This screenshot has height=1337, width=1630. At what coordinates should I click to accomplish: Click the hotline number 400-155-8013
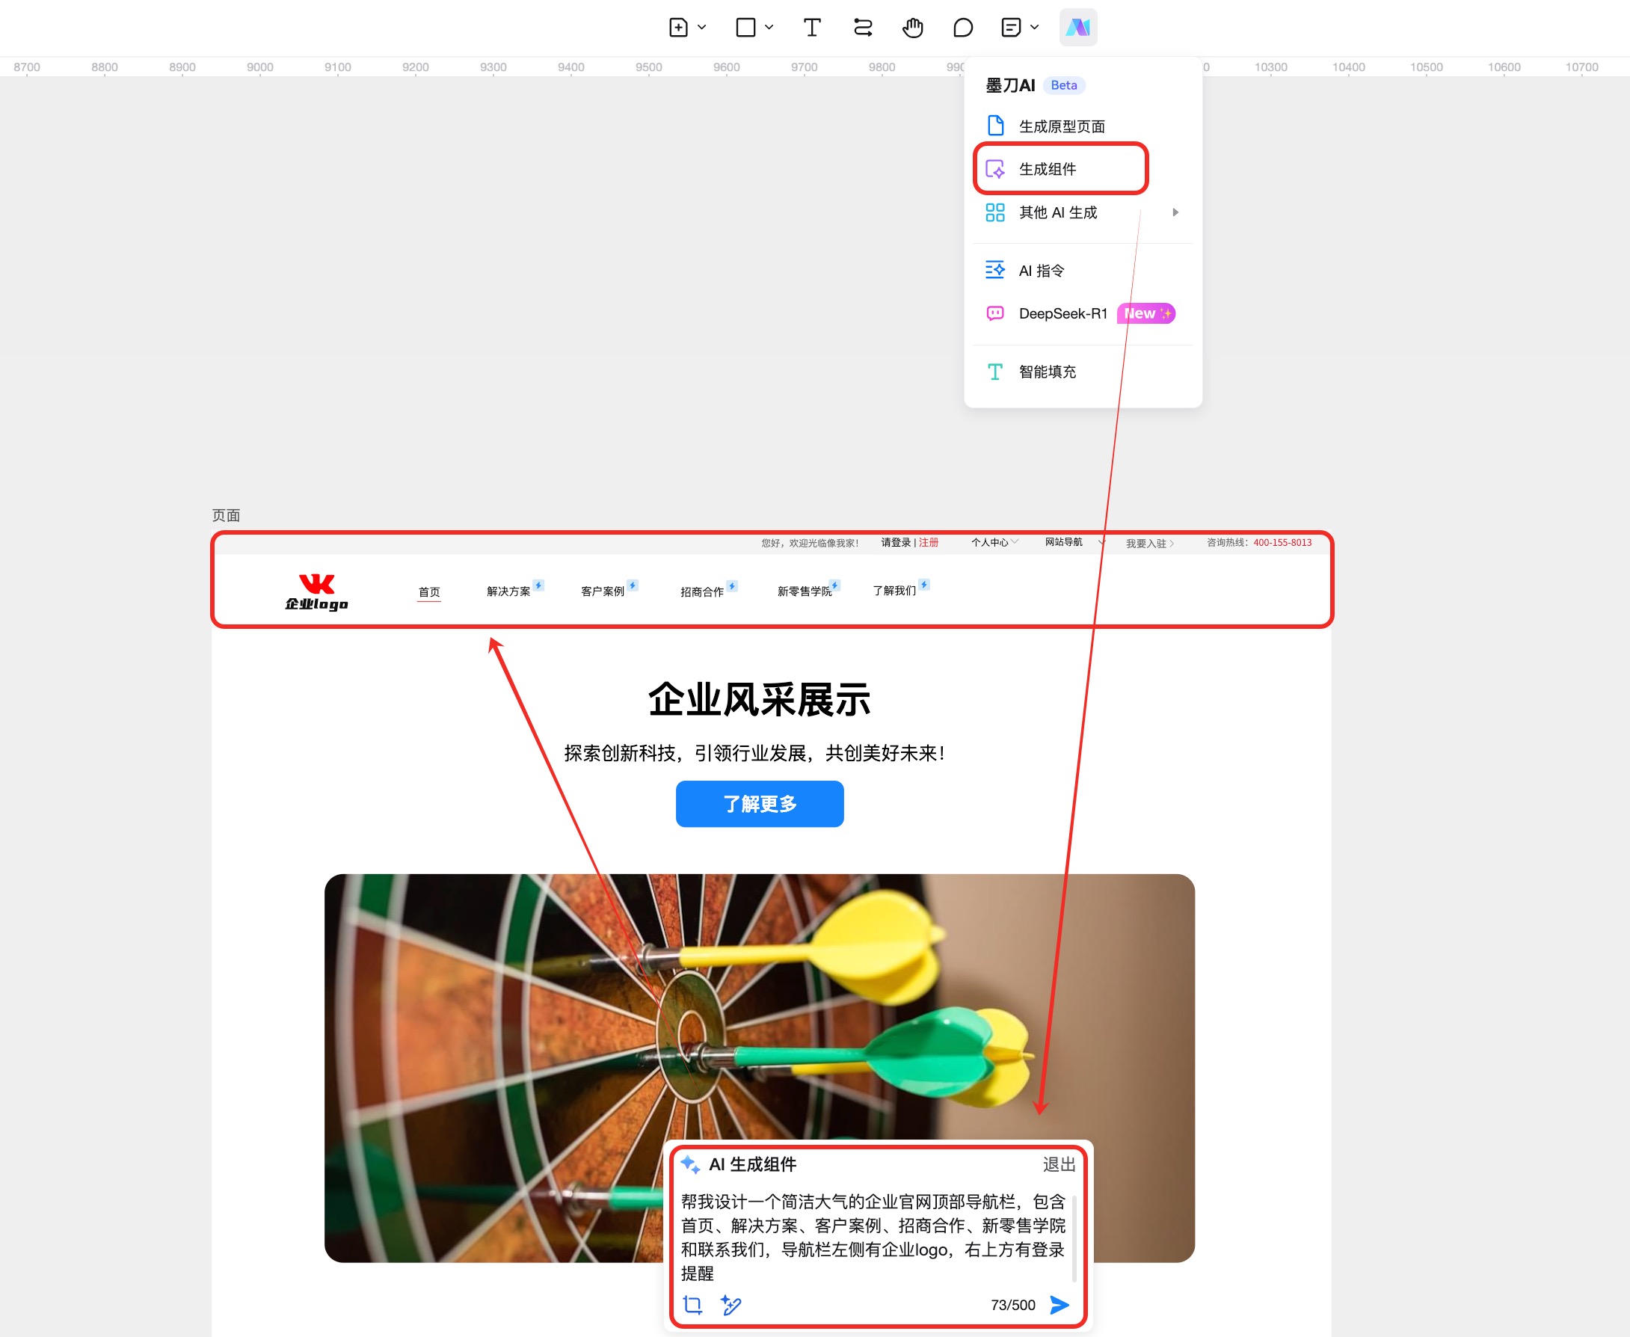[x=1282, y=542]
